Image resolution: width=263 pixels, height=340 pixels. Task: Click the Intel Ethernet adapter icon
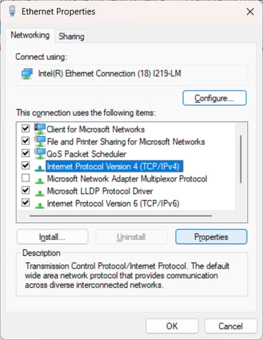coord(27,74)
